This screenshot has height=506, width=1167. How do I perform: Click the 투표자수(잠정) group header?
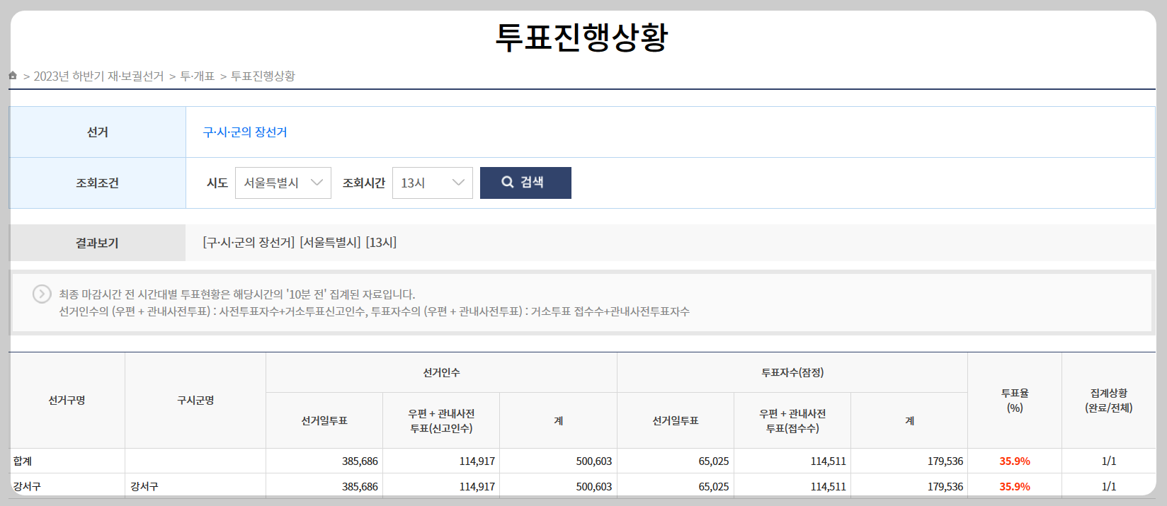point(792,372)
